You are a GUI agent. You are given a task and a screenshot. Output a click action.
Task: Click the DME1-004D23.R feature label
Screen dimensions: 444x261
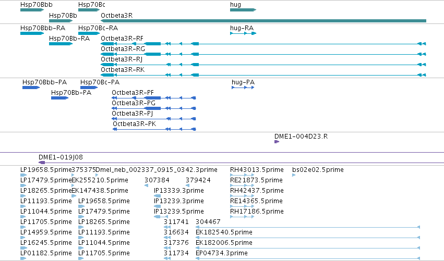(x=301, y=136)
